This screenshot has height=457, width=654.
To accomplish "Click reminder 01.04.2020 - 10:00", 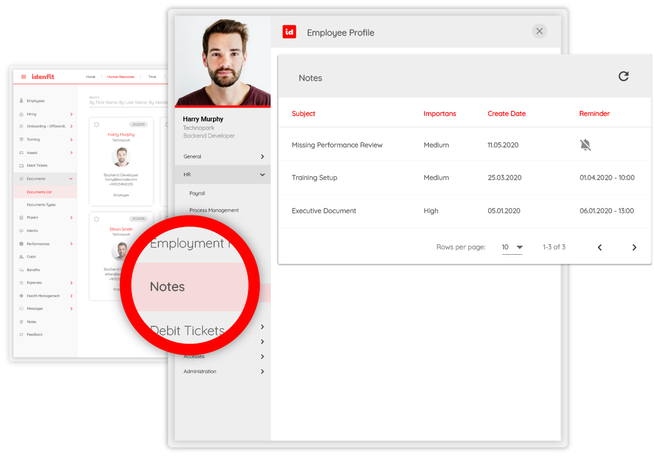I will click(x=607, y=177).
